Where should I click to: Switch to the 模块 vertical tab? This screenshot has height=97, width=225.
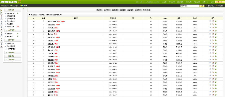tap(1, 17)
